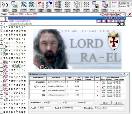This screenshot has width=132, height=114.
Task: Open the Modify matrix tool
Action: coord(14,4)
